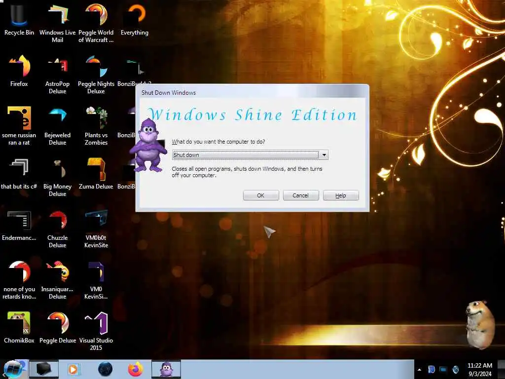The width and height of the screenshot is (505, 379).
Task: Select the Peggle Nights Deluxe icon
Action: click(96, 74)
